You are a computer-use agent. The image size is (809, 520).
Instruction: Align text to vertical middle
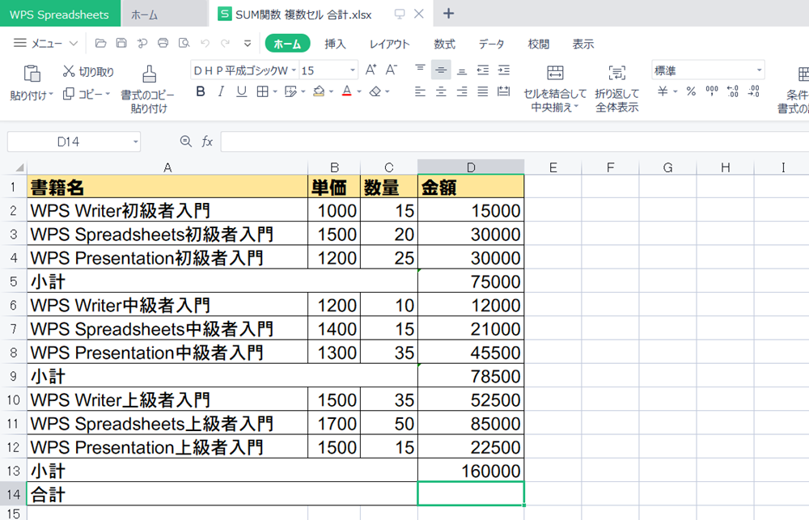tap(441, 70)
